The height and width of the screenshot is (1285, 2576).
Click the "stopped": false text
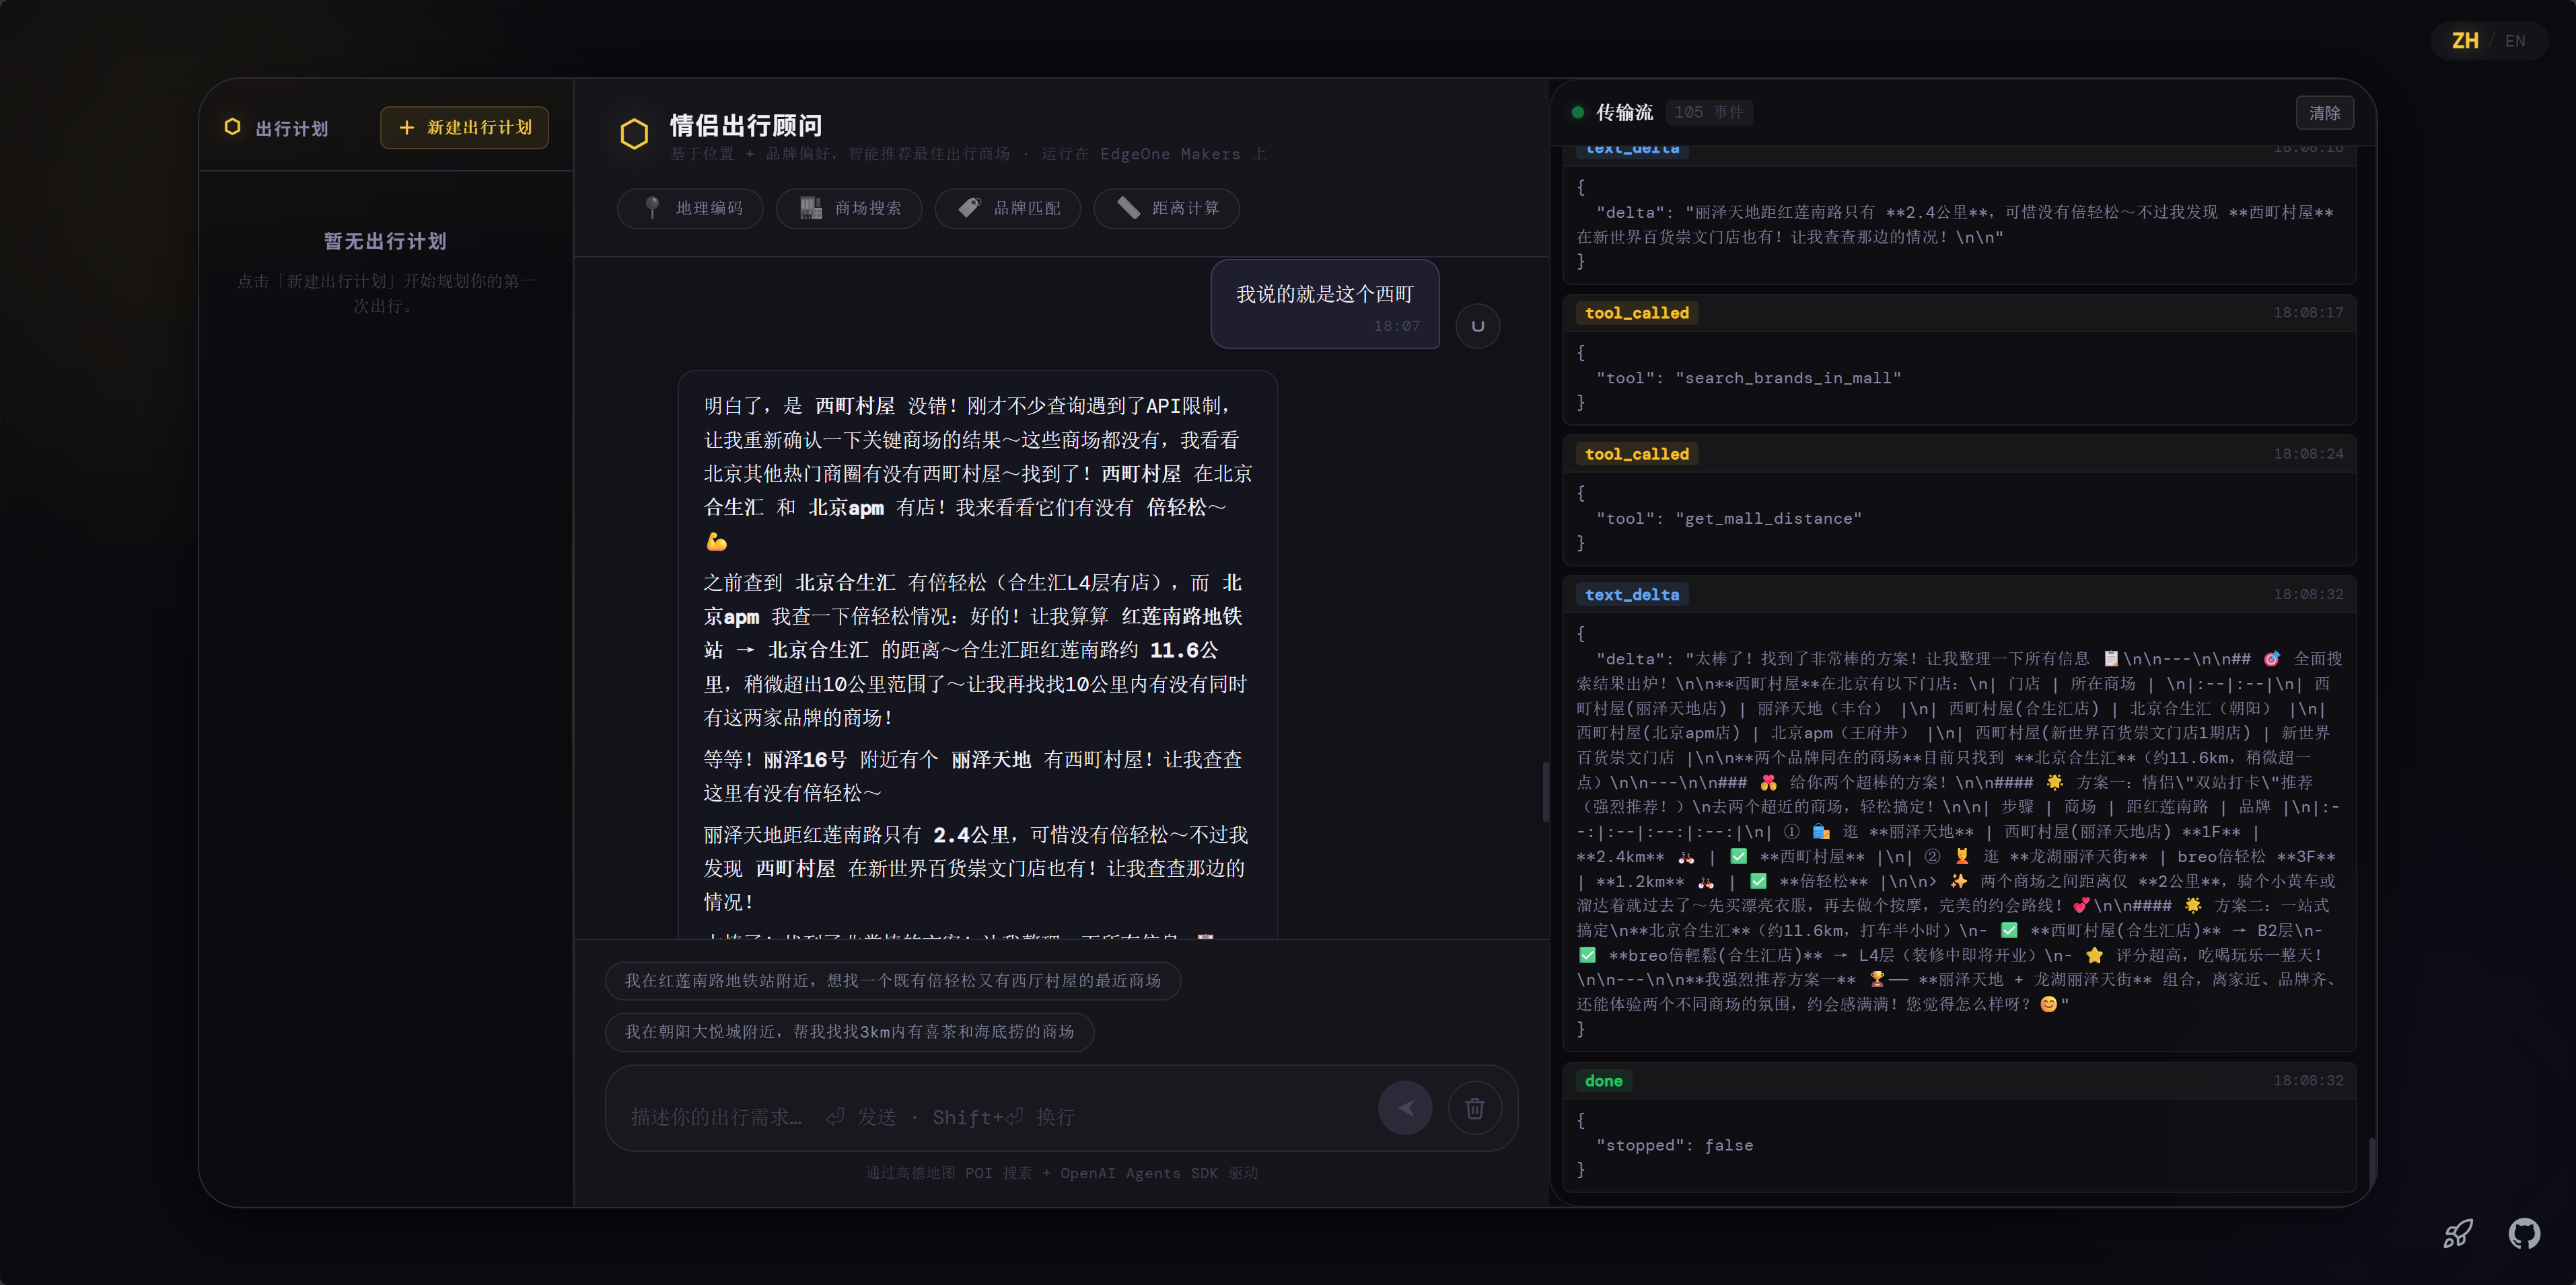tap(1674, 1145)
